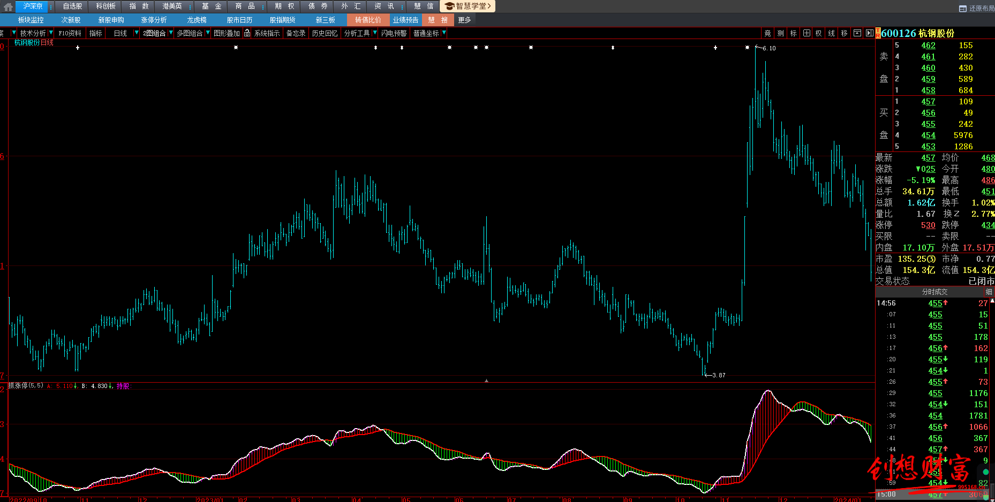Toggle the chart lock icon
Image resolution: width=995 pixels, height=502 pixels.
point(247,33)
